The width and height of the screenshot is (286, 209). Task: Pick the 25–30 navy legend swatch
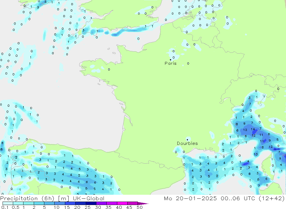click(x=91, y=203)
